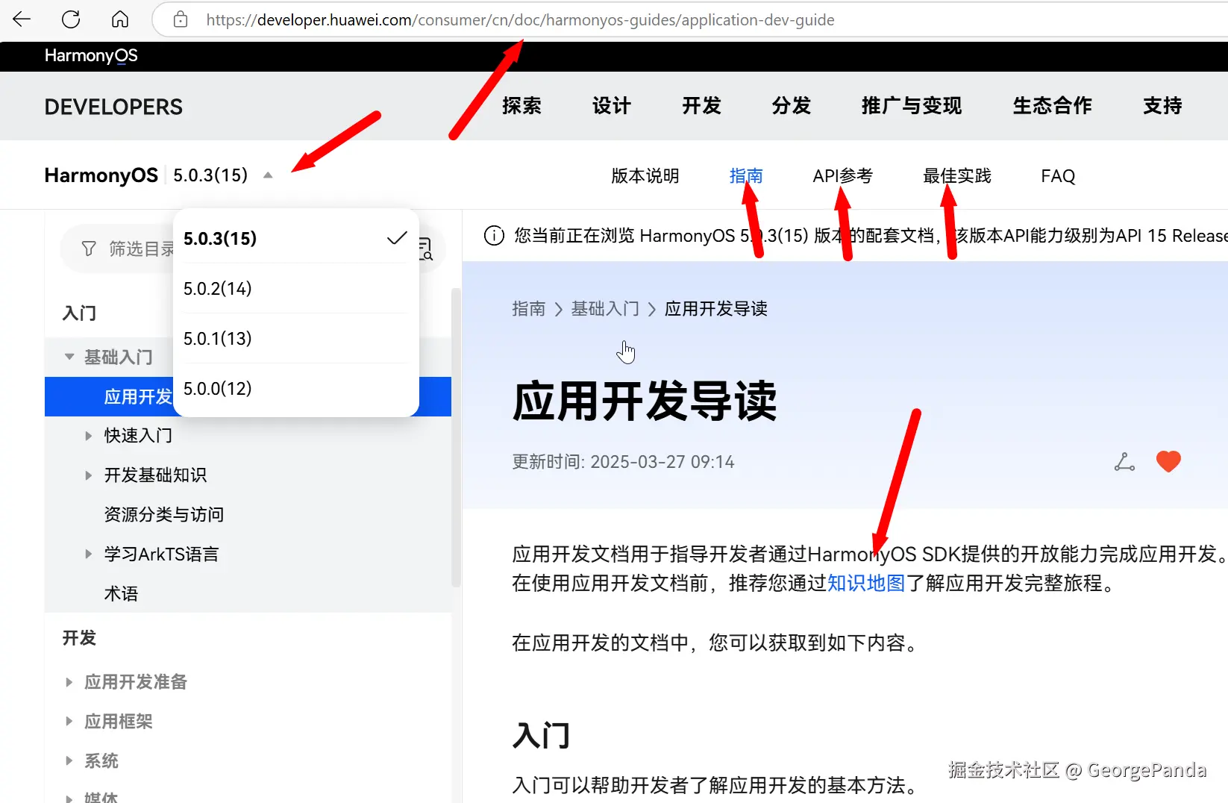This screenshot has width=1228, height=803.
Task: Click the 基础入门 breadcrumb link
Action: 605,308
